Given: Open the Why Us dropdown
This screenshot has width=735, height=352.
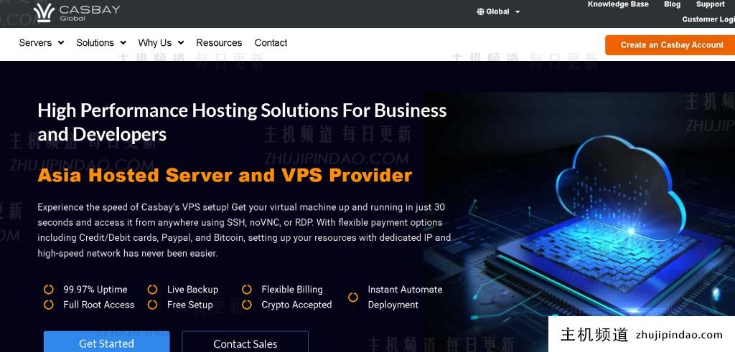Looking at the screenshot, I should point(161,42).
